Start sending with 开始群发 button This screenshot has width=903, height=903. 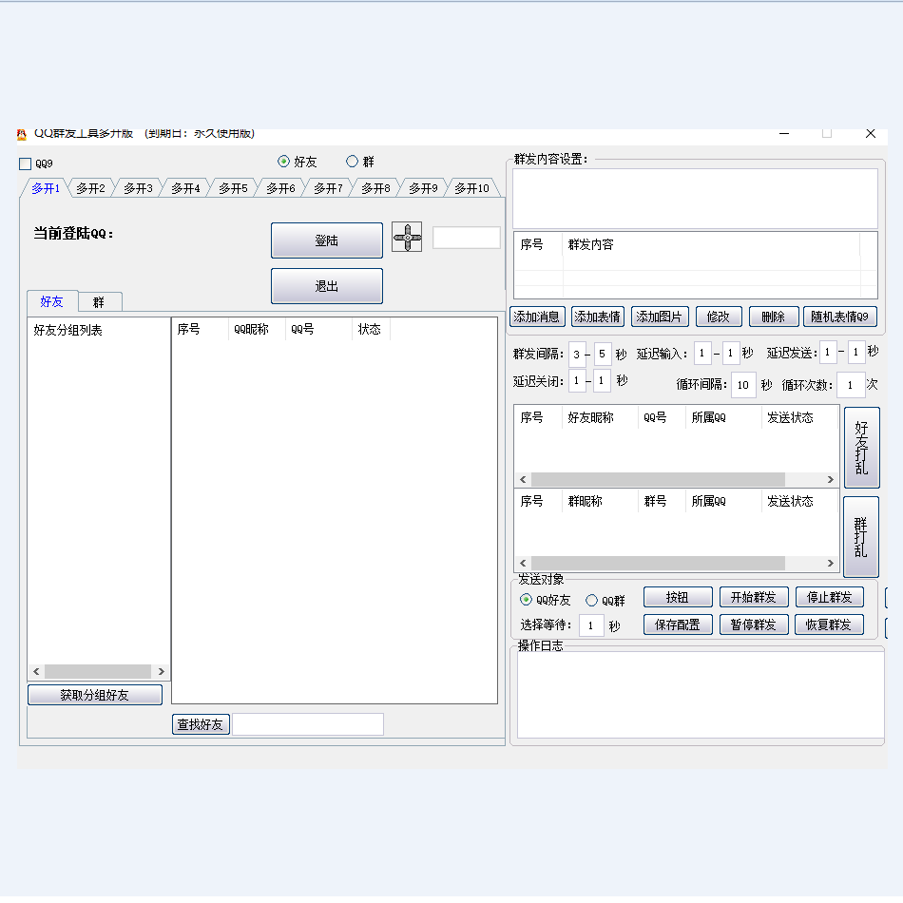click(753, 597)
